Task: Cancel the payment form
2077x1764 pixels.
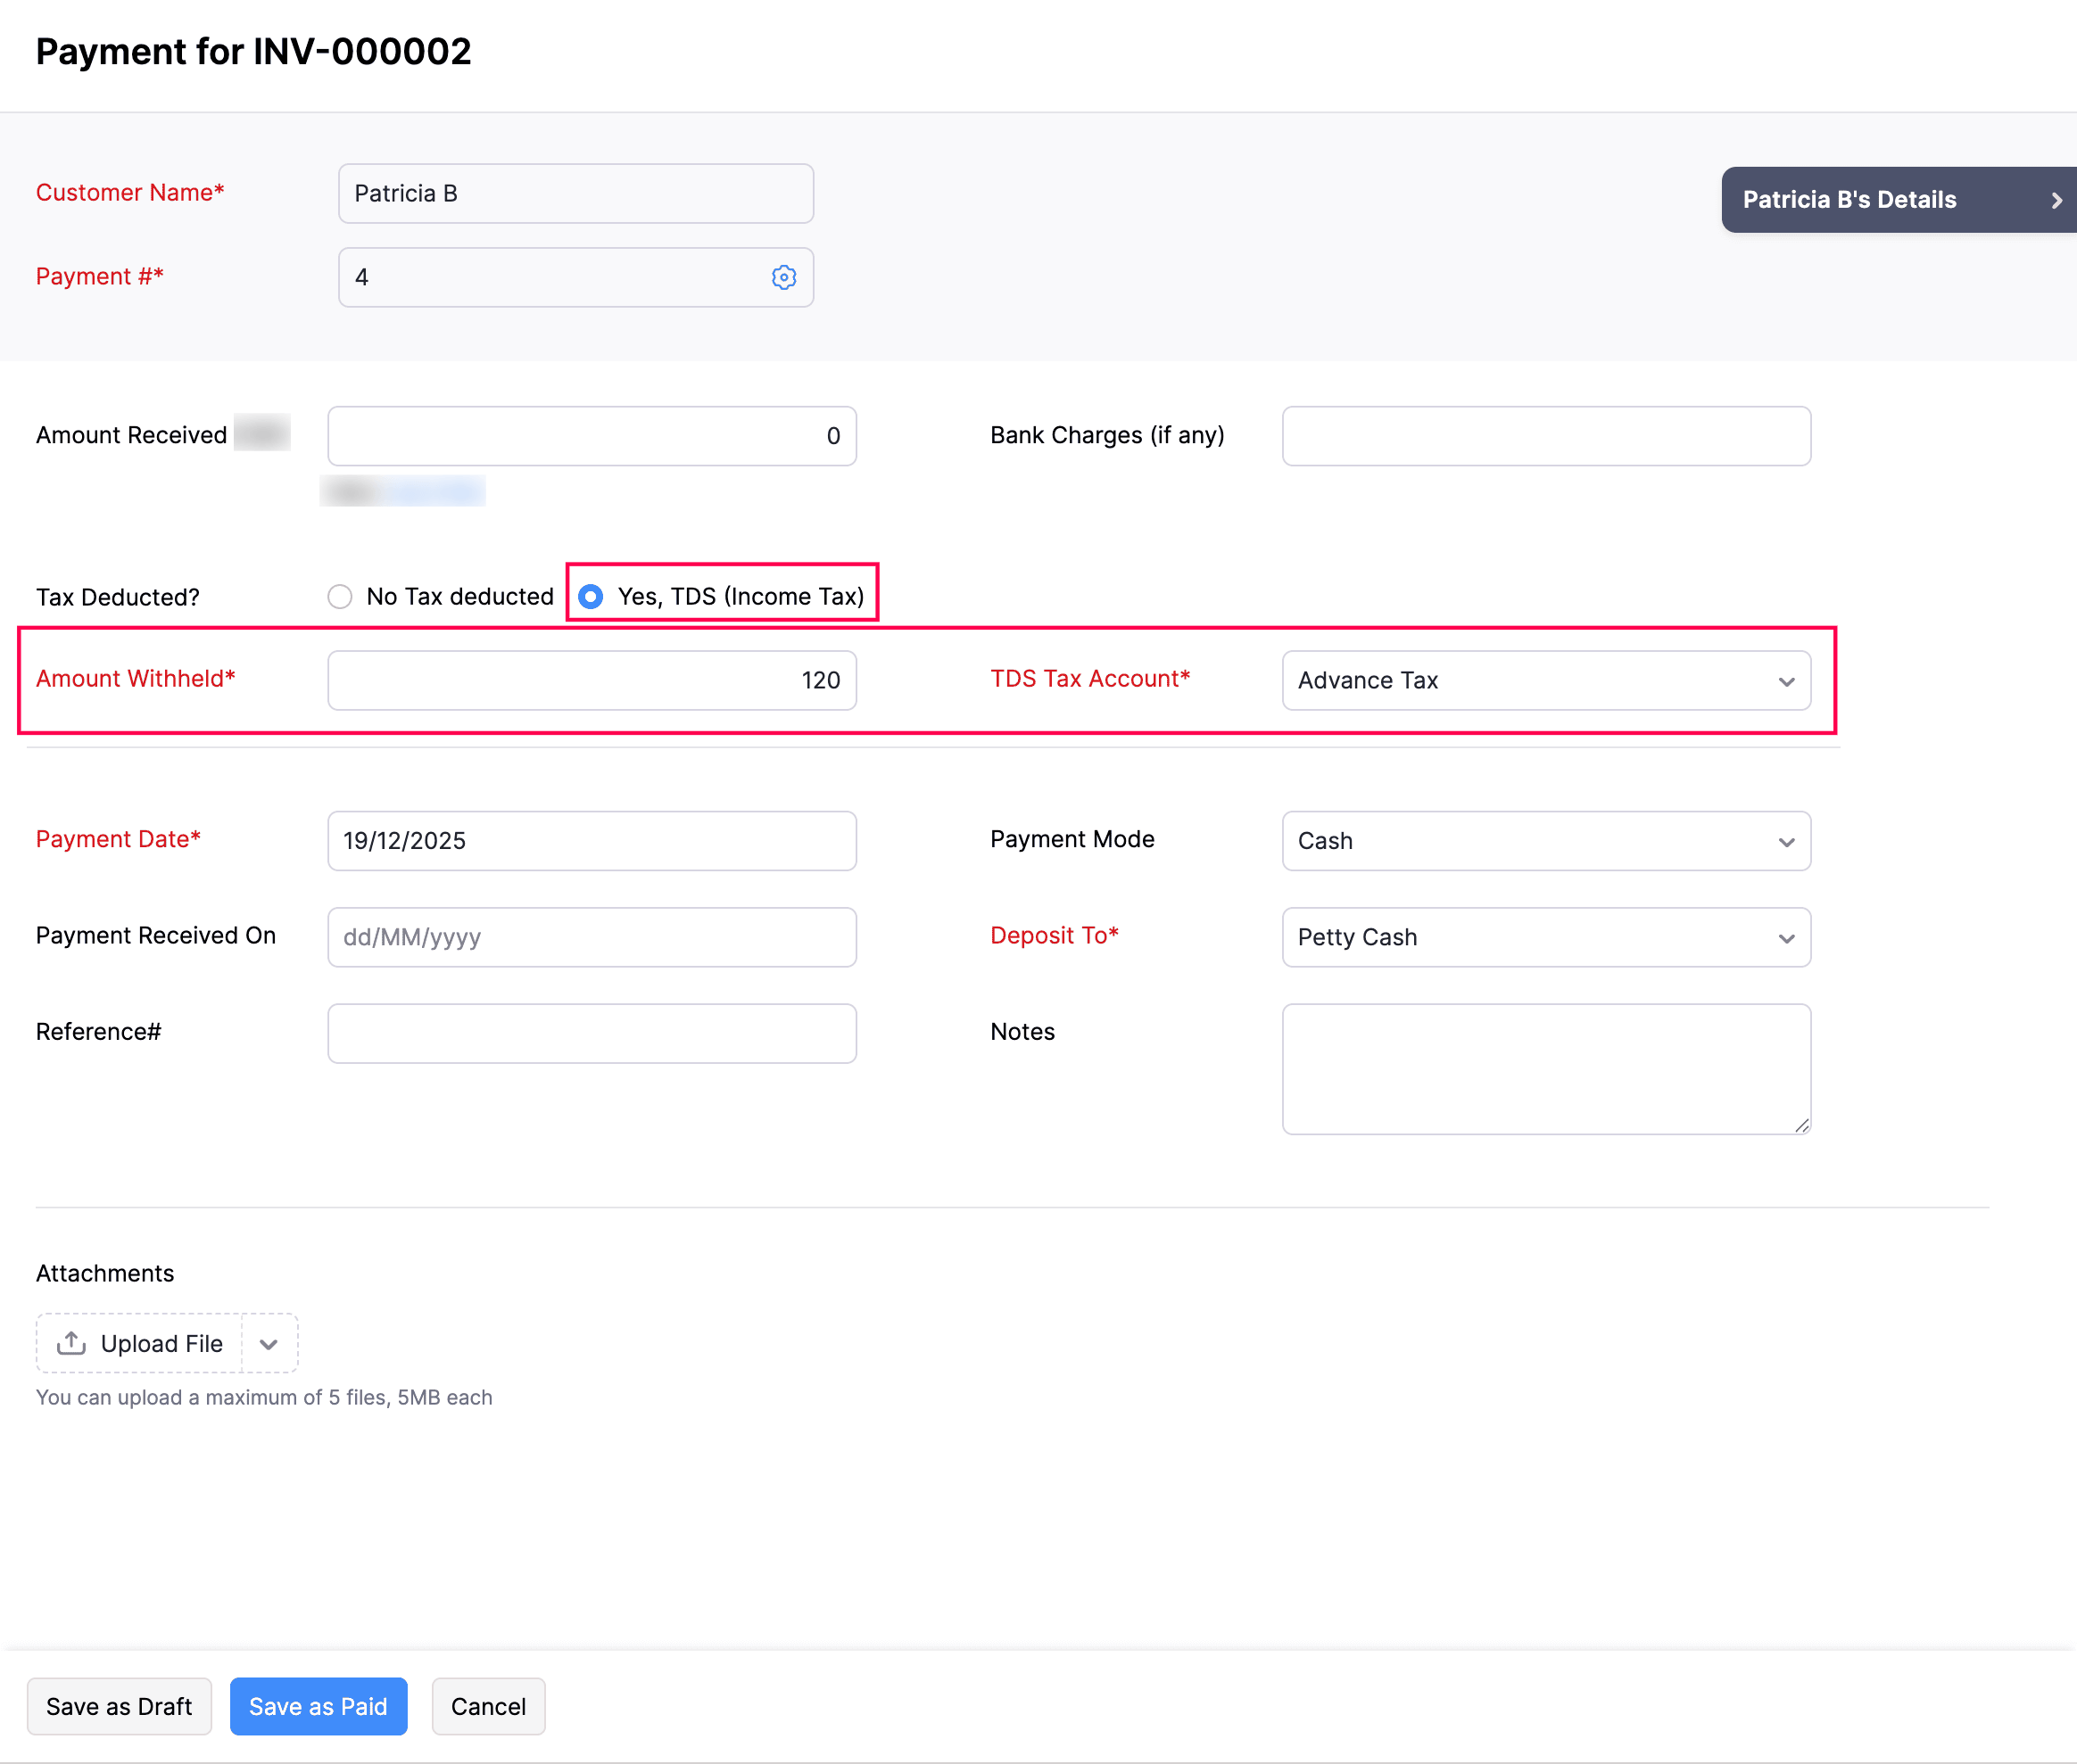Action: 488,1707
